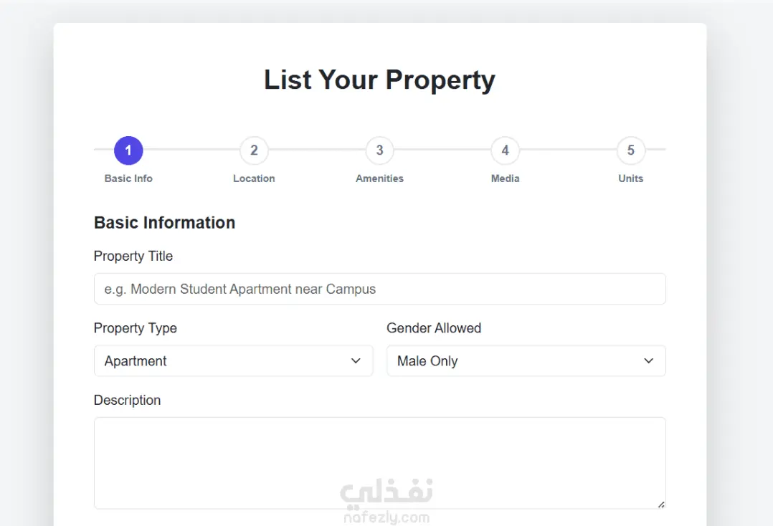Viewport: 773px width, 526px height.
Task: Jump to step 3 circle
Action: tap(379, 150)
